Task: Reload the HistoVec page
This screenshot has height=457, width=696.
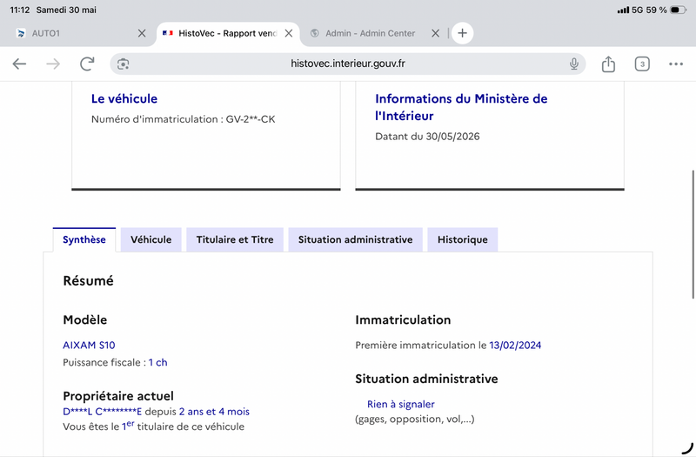Action: (x=87, y=64)
